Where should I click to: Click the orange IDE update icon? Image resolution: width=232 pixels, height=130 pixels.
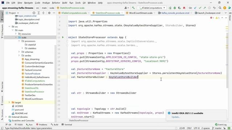225,8
